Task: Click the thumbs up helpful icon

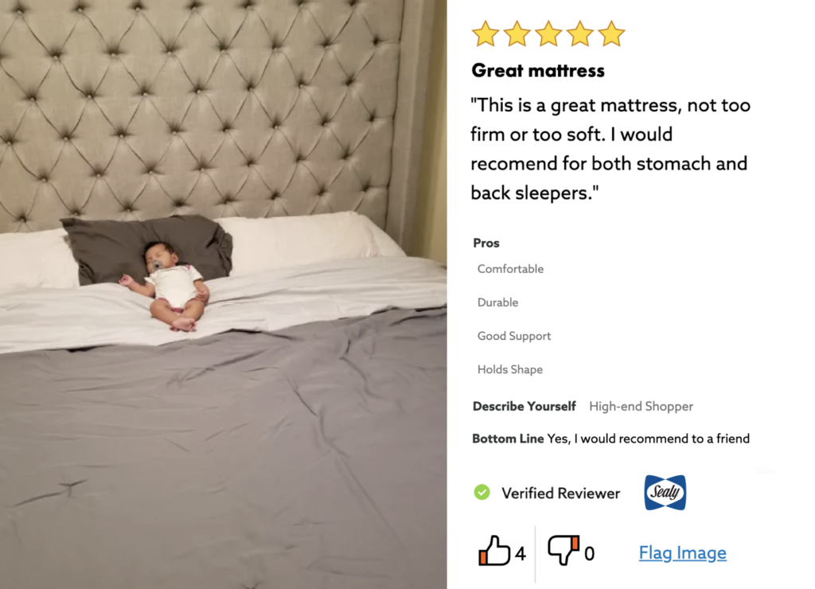Action: (493, 551)
